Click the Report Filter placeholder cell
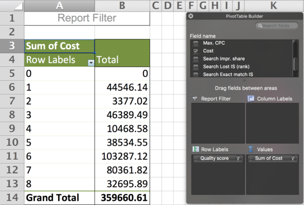The width and height of the screenshot is (304, 205). 87,18
